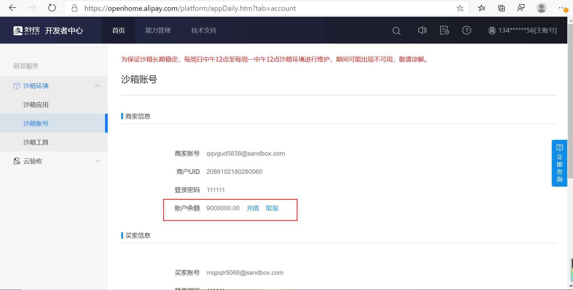This screenshot has width=573, height=290.
Task: Open the 技术支持 menu
Action: point(203,30)
